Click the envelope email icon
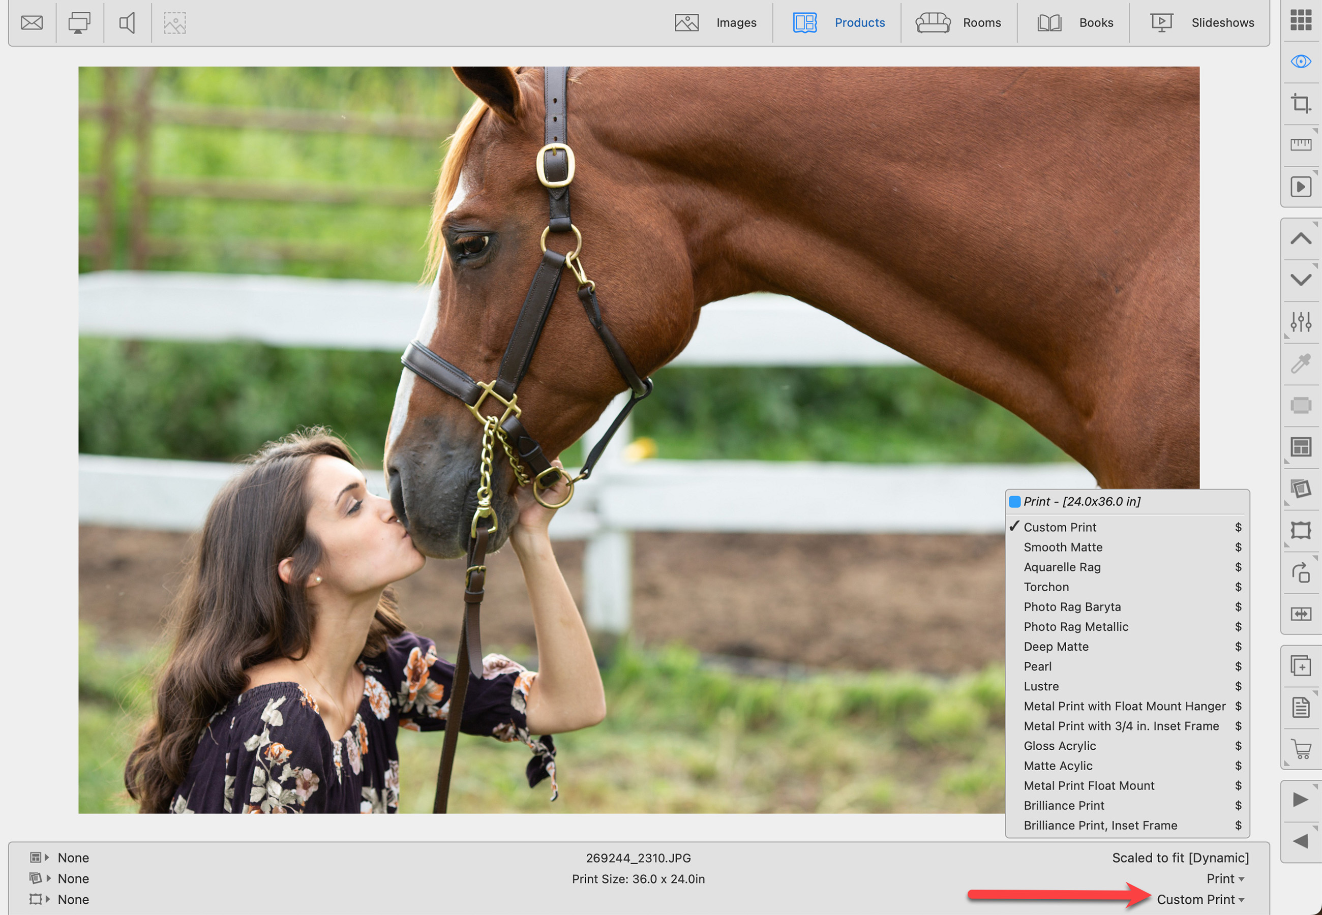Image resolution: width=1322 pixels, height=915 pixels. pyautogui.click(x=32, y=23)
